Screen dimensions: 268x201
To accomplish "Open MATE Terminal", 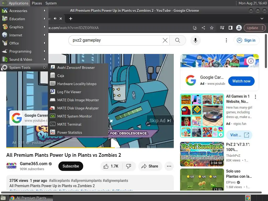I will tap(78, 124).
